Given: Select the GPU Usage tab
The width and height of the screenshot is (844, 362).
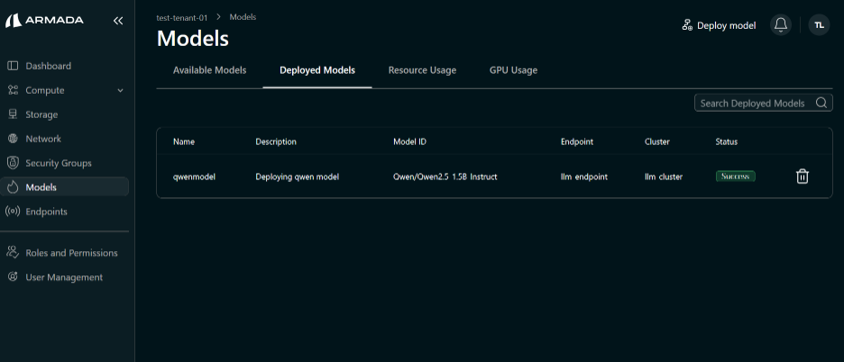Looking at the screenshot, I should coord(513,70).
